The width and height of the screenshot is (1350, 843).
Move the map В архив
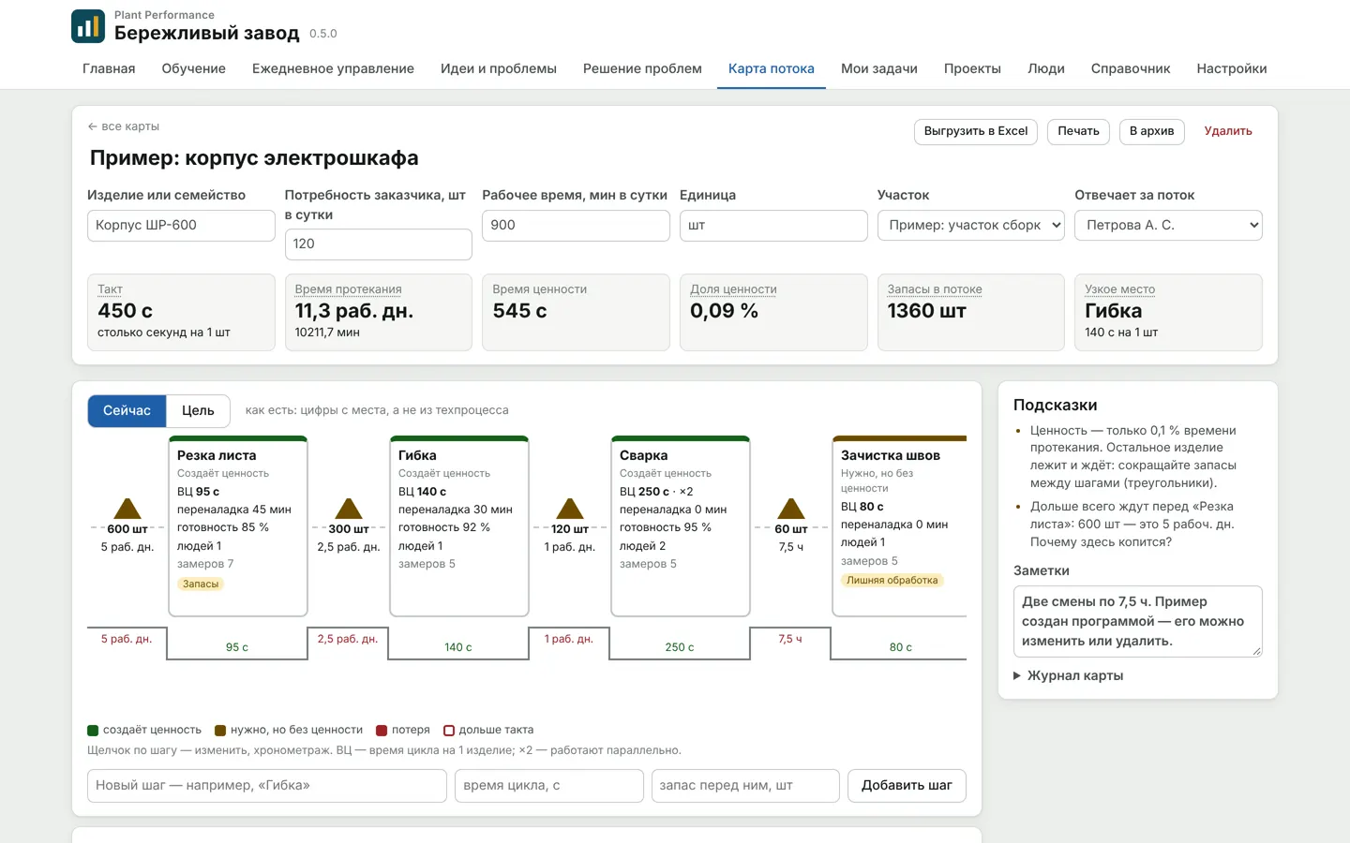[x=1151, y=131]
